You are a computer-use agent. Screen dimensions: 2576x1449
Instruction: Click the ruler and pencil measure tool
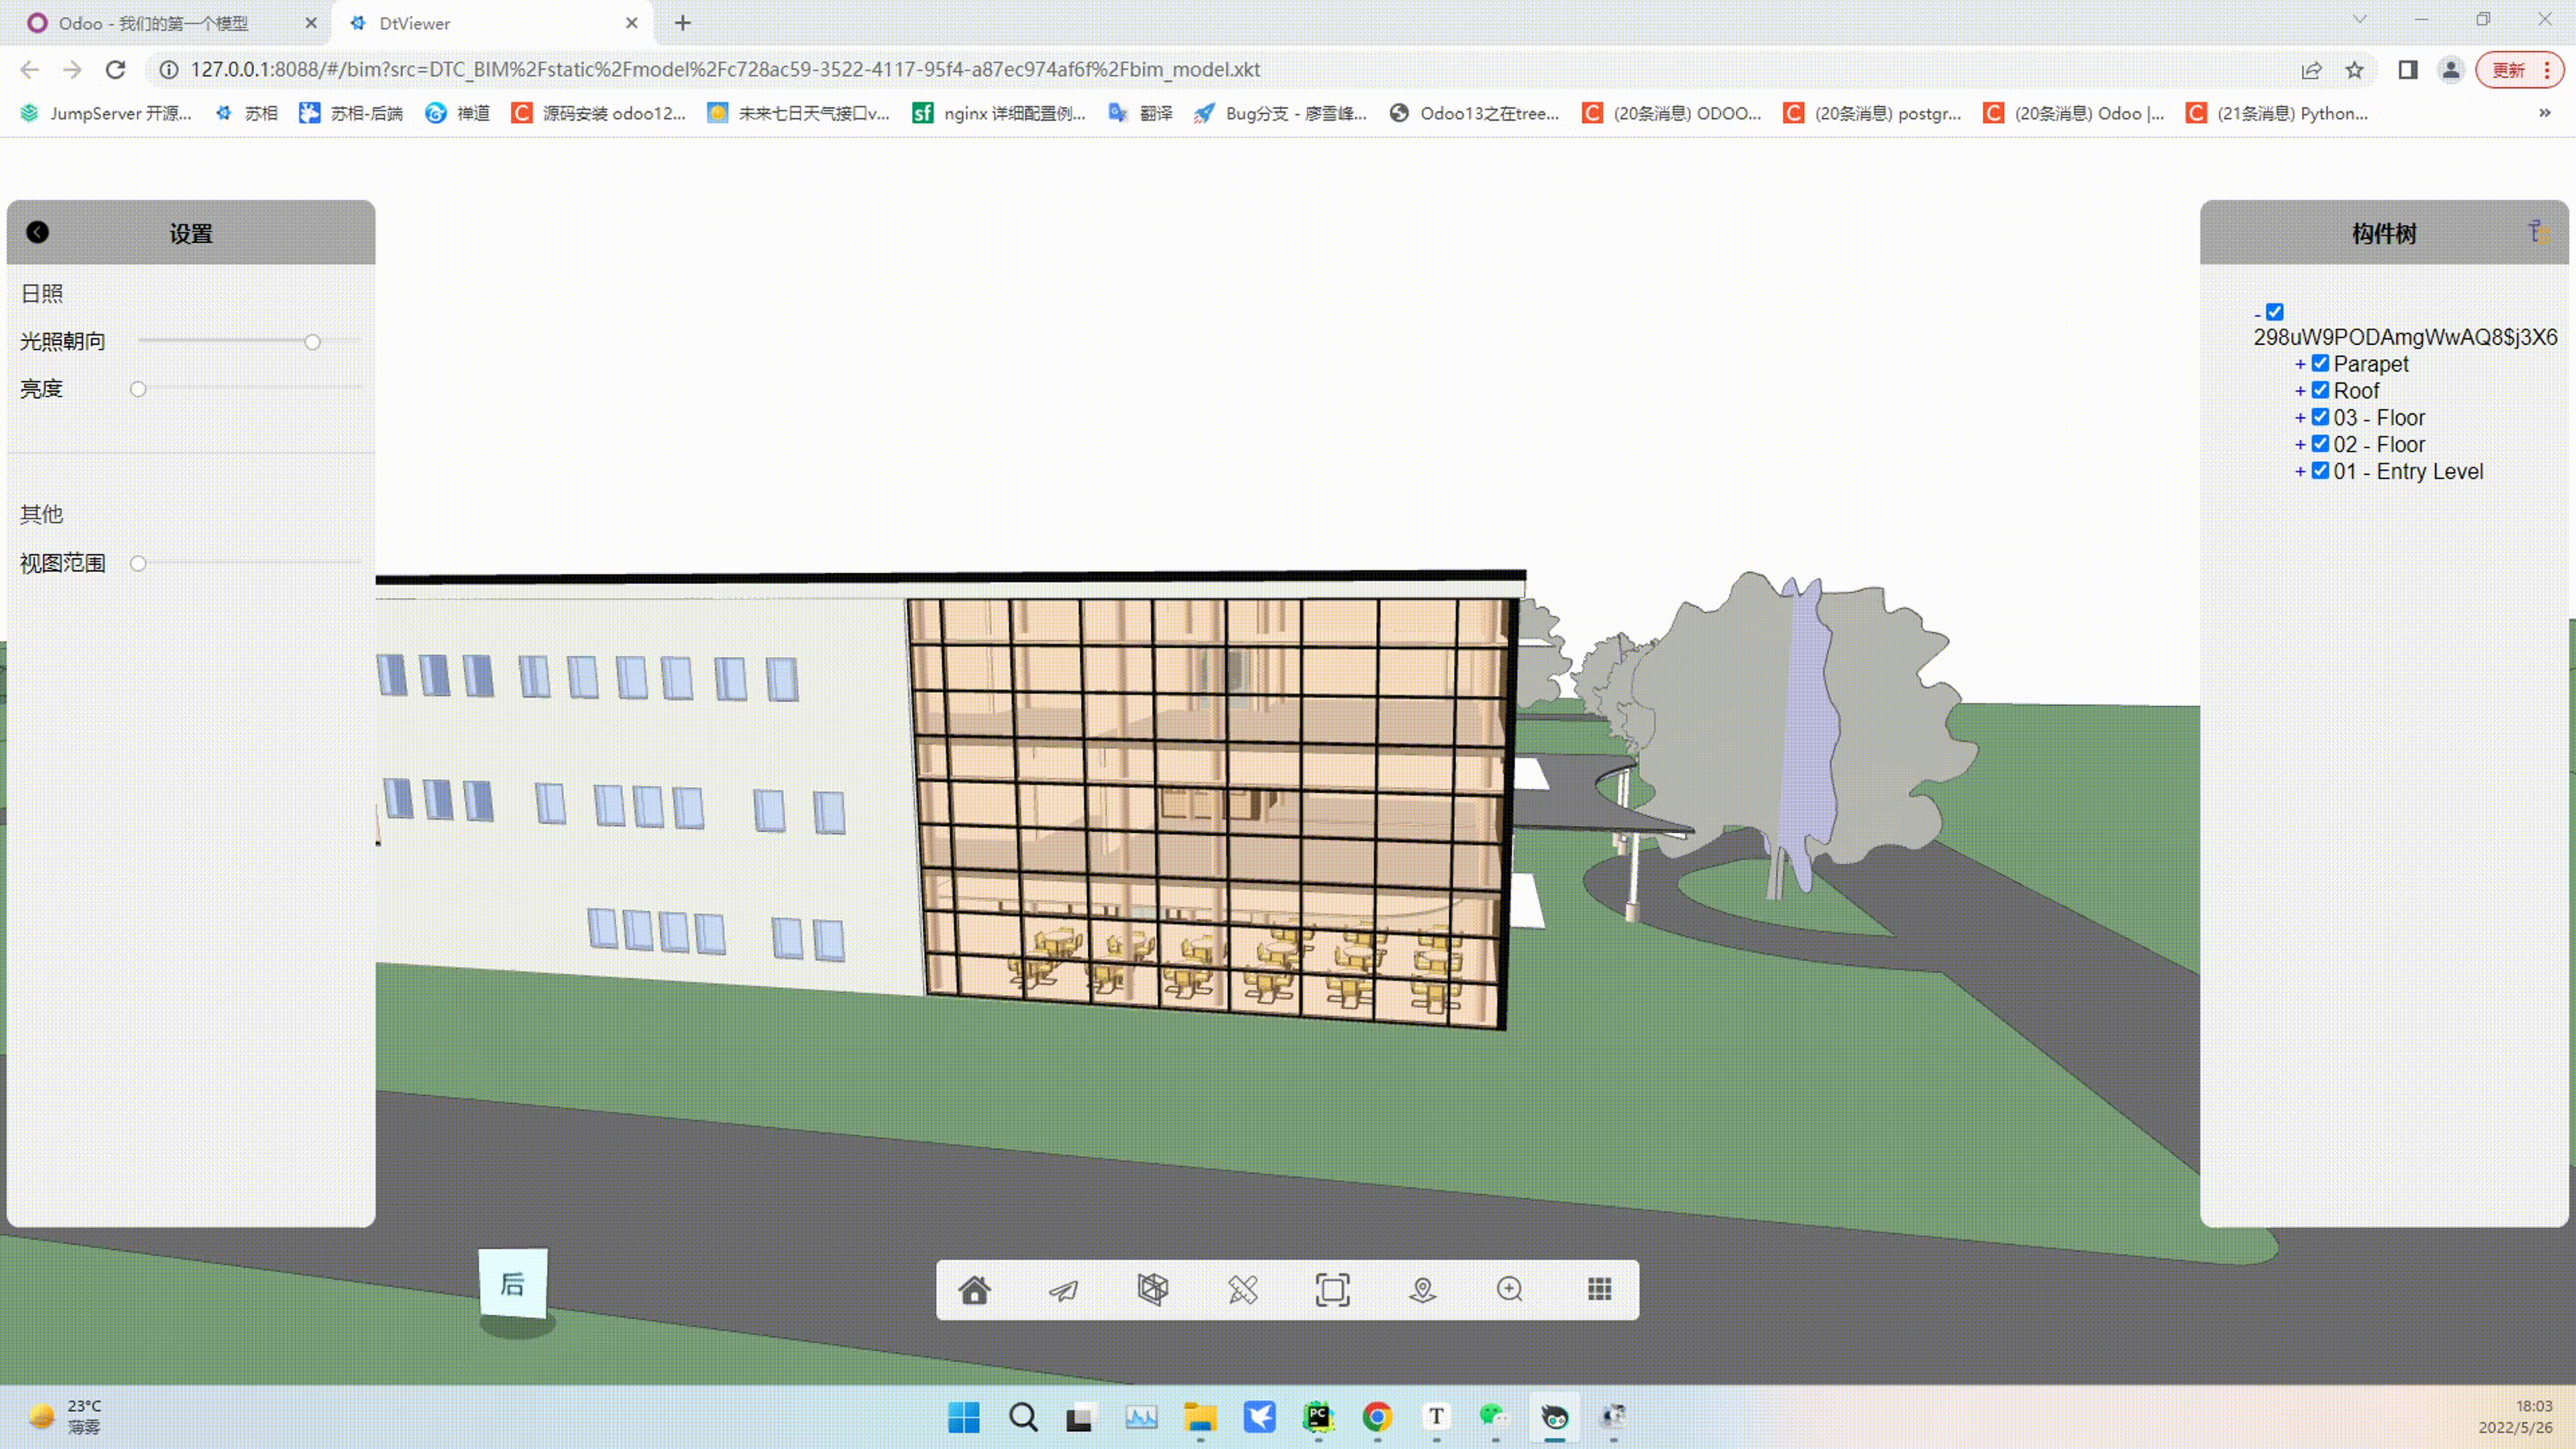1242,1290
